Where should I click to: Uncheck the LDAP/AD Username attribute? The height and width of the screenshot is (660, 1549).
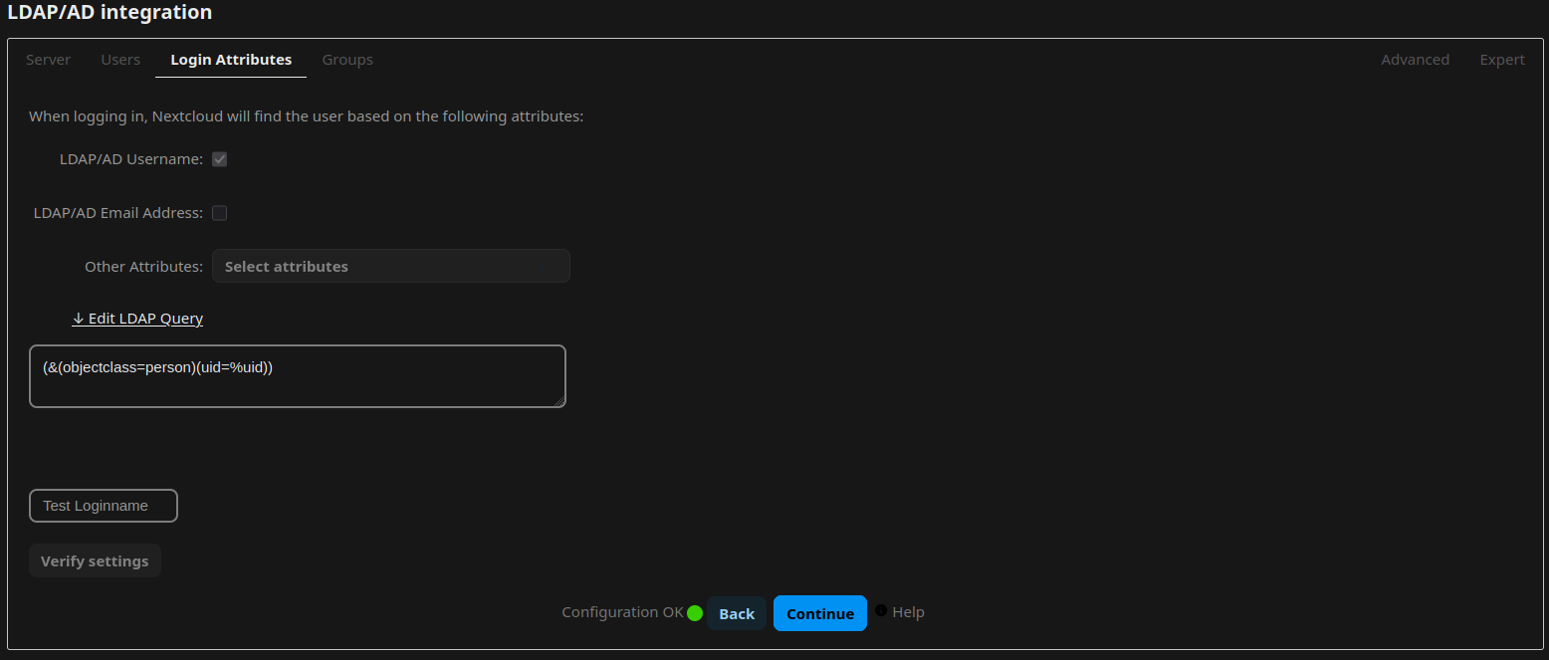coord(219,158)
